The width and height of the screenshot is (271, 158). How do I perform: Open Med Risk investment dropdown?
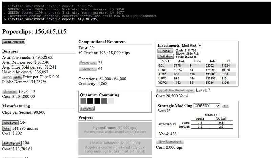[x=191, y=45]
